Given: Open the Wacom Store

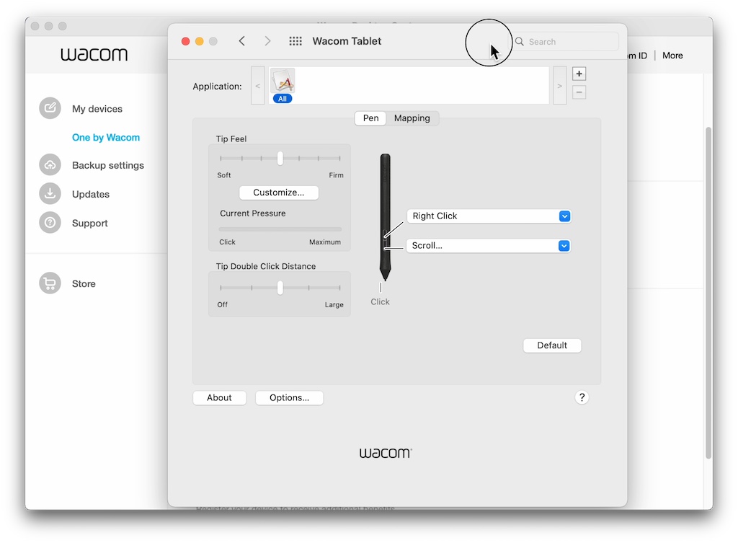Looking at the screenshot, I should pyautogui.click(x=83, y=283).
